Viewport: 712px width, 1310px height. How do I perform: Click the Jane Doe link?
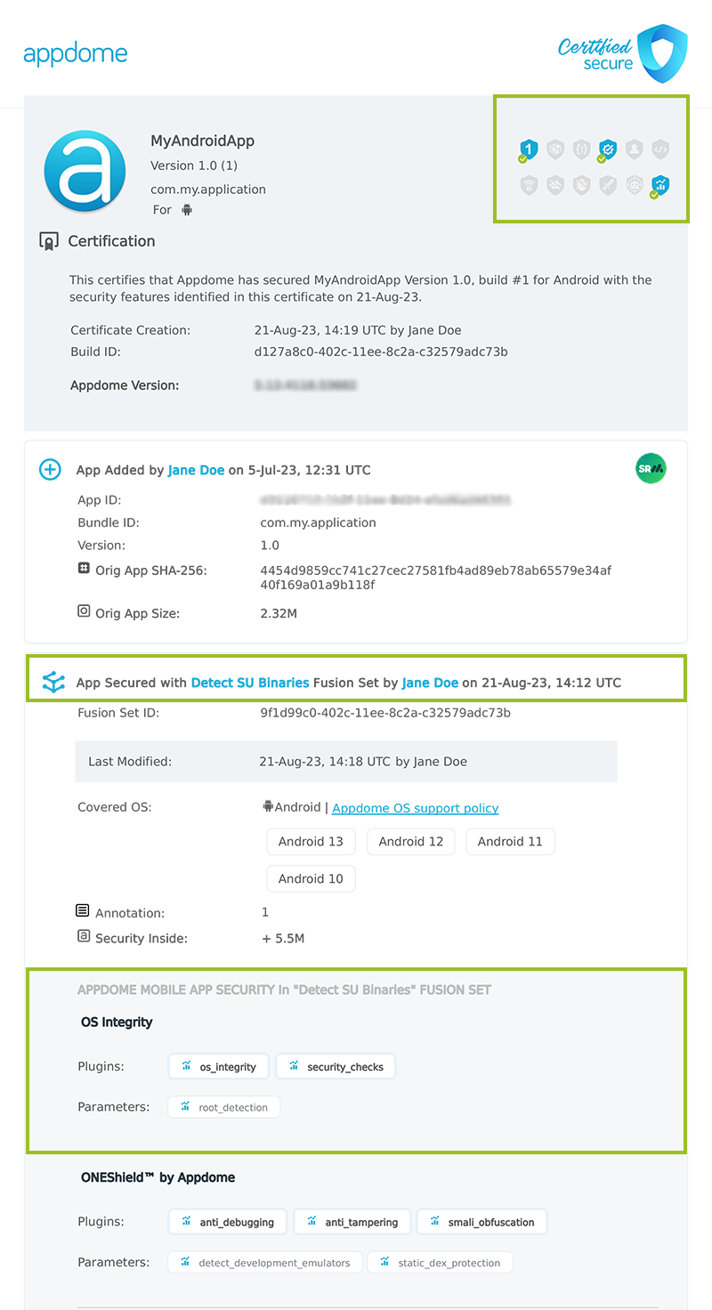(196, 469)
